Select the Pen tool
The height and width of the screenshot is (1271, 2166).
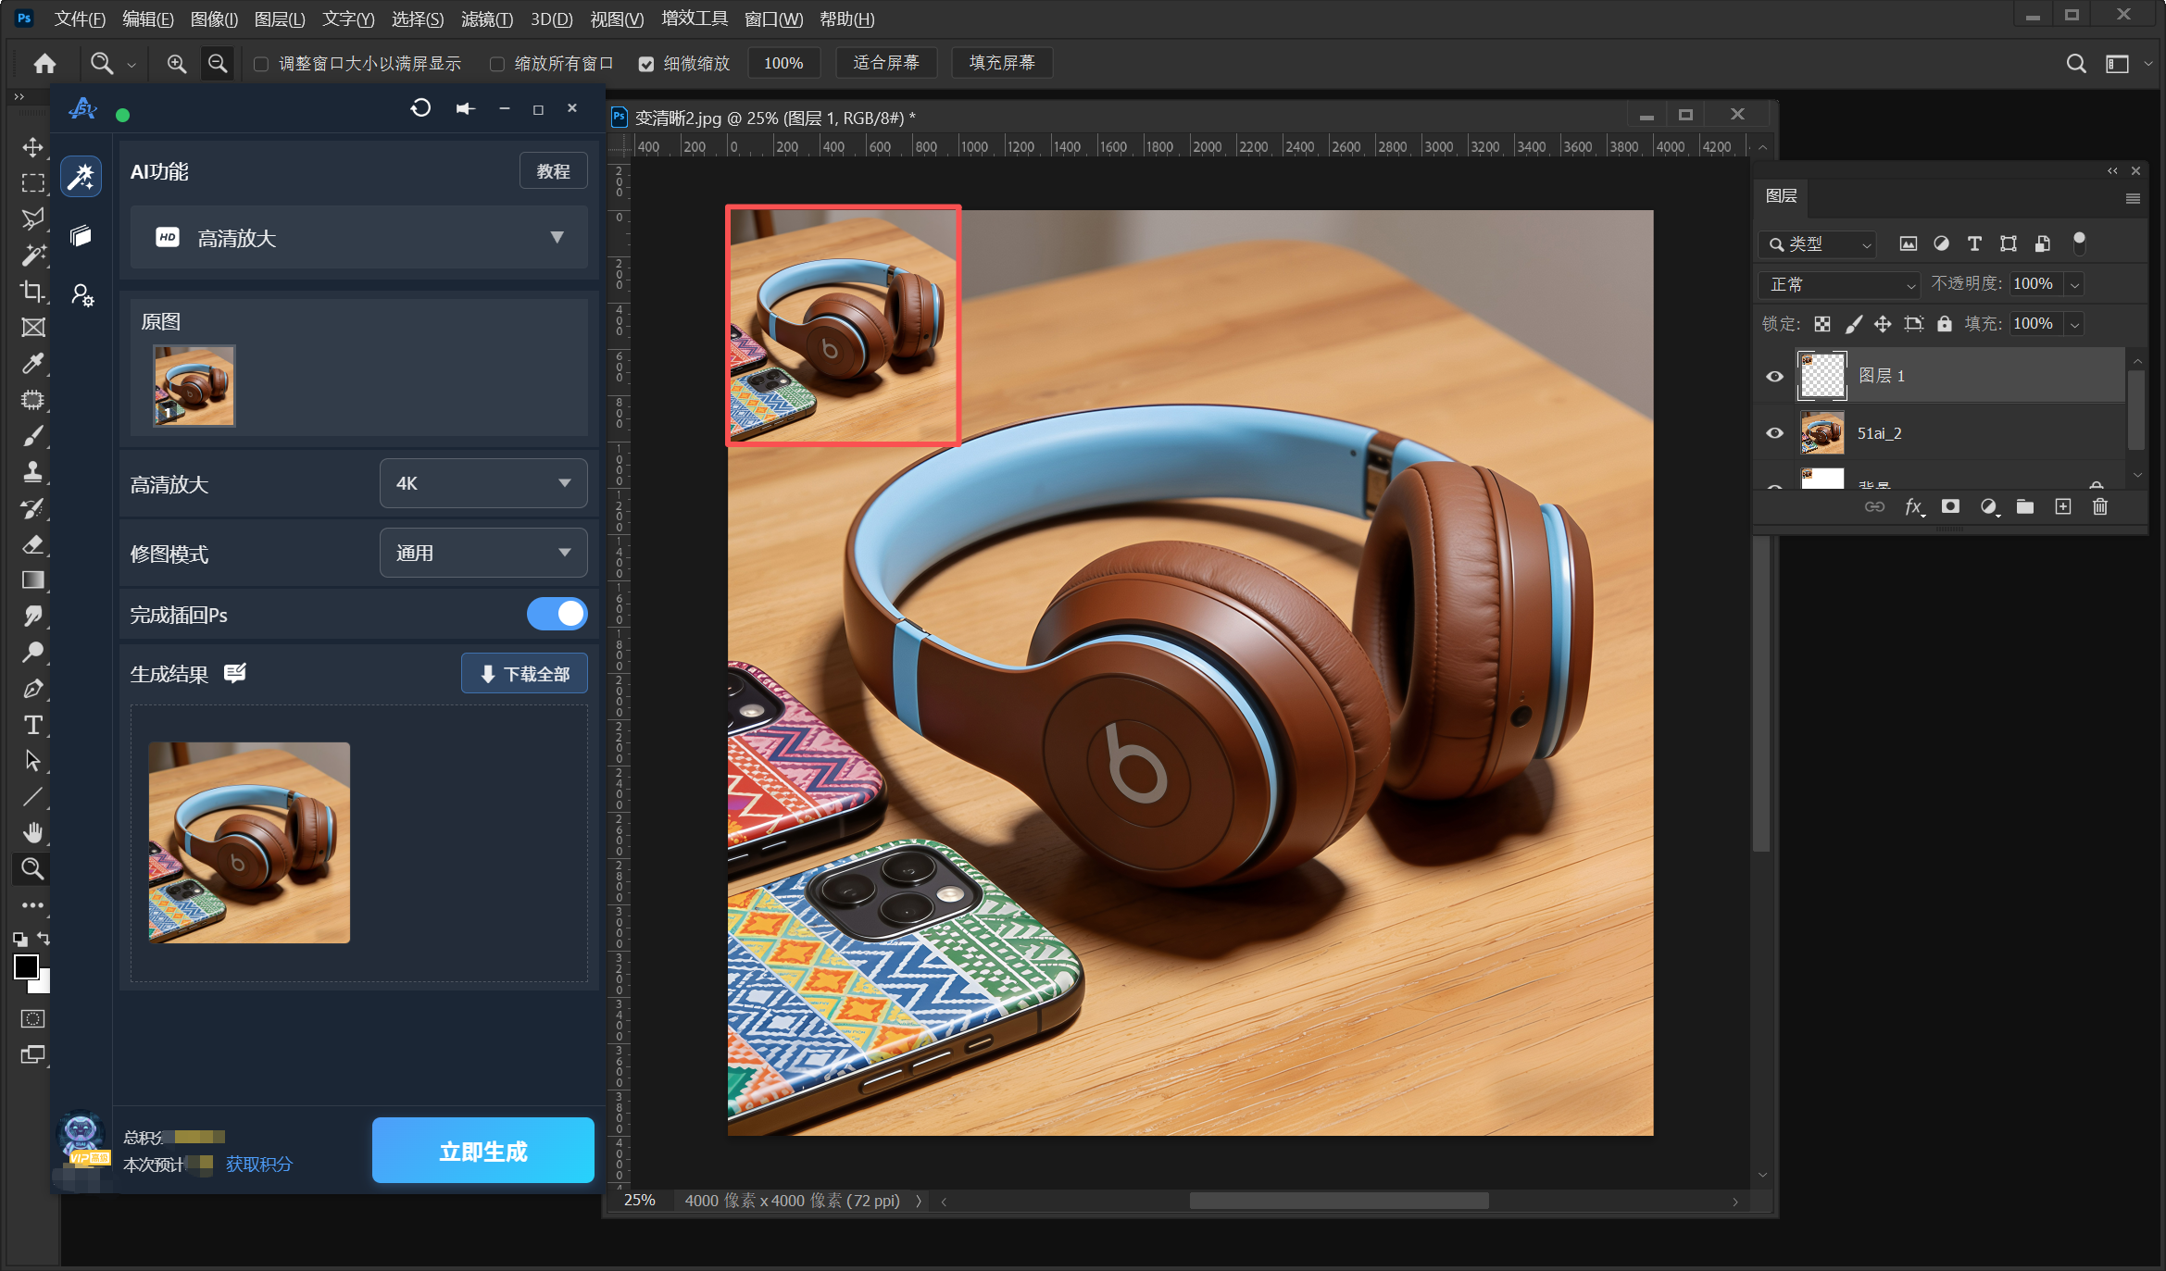(x=32, y=689)
